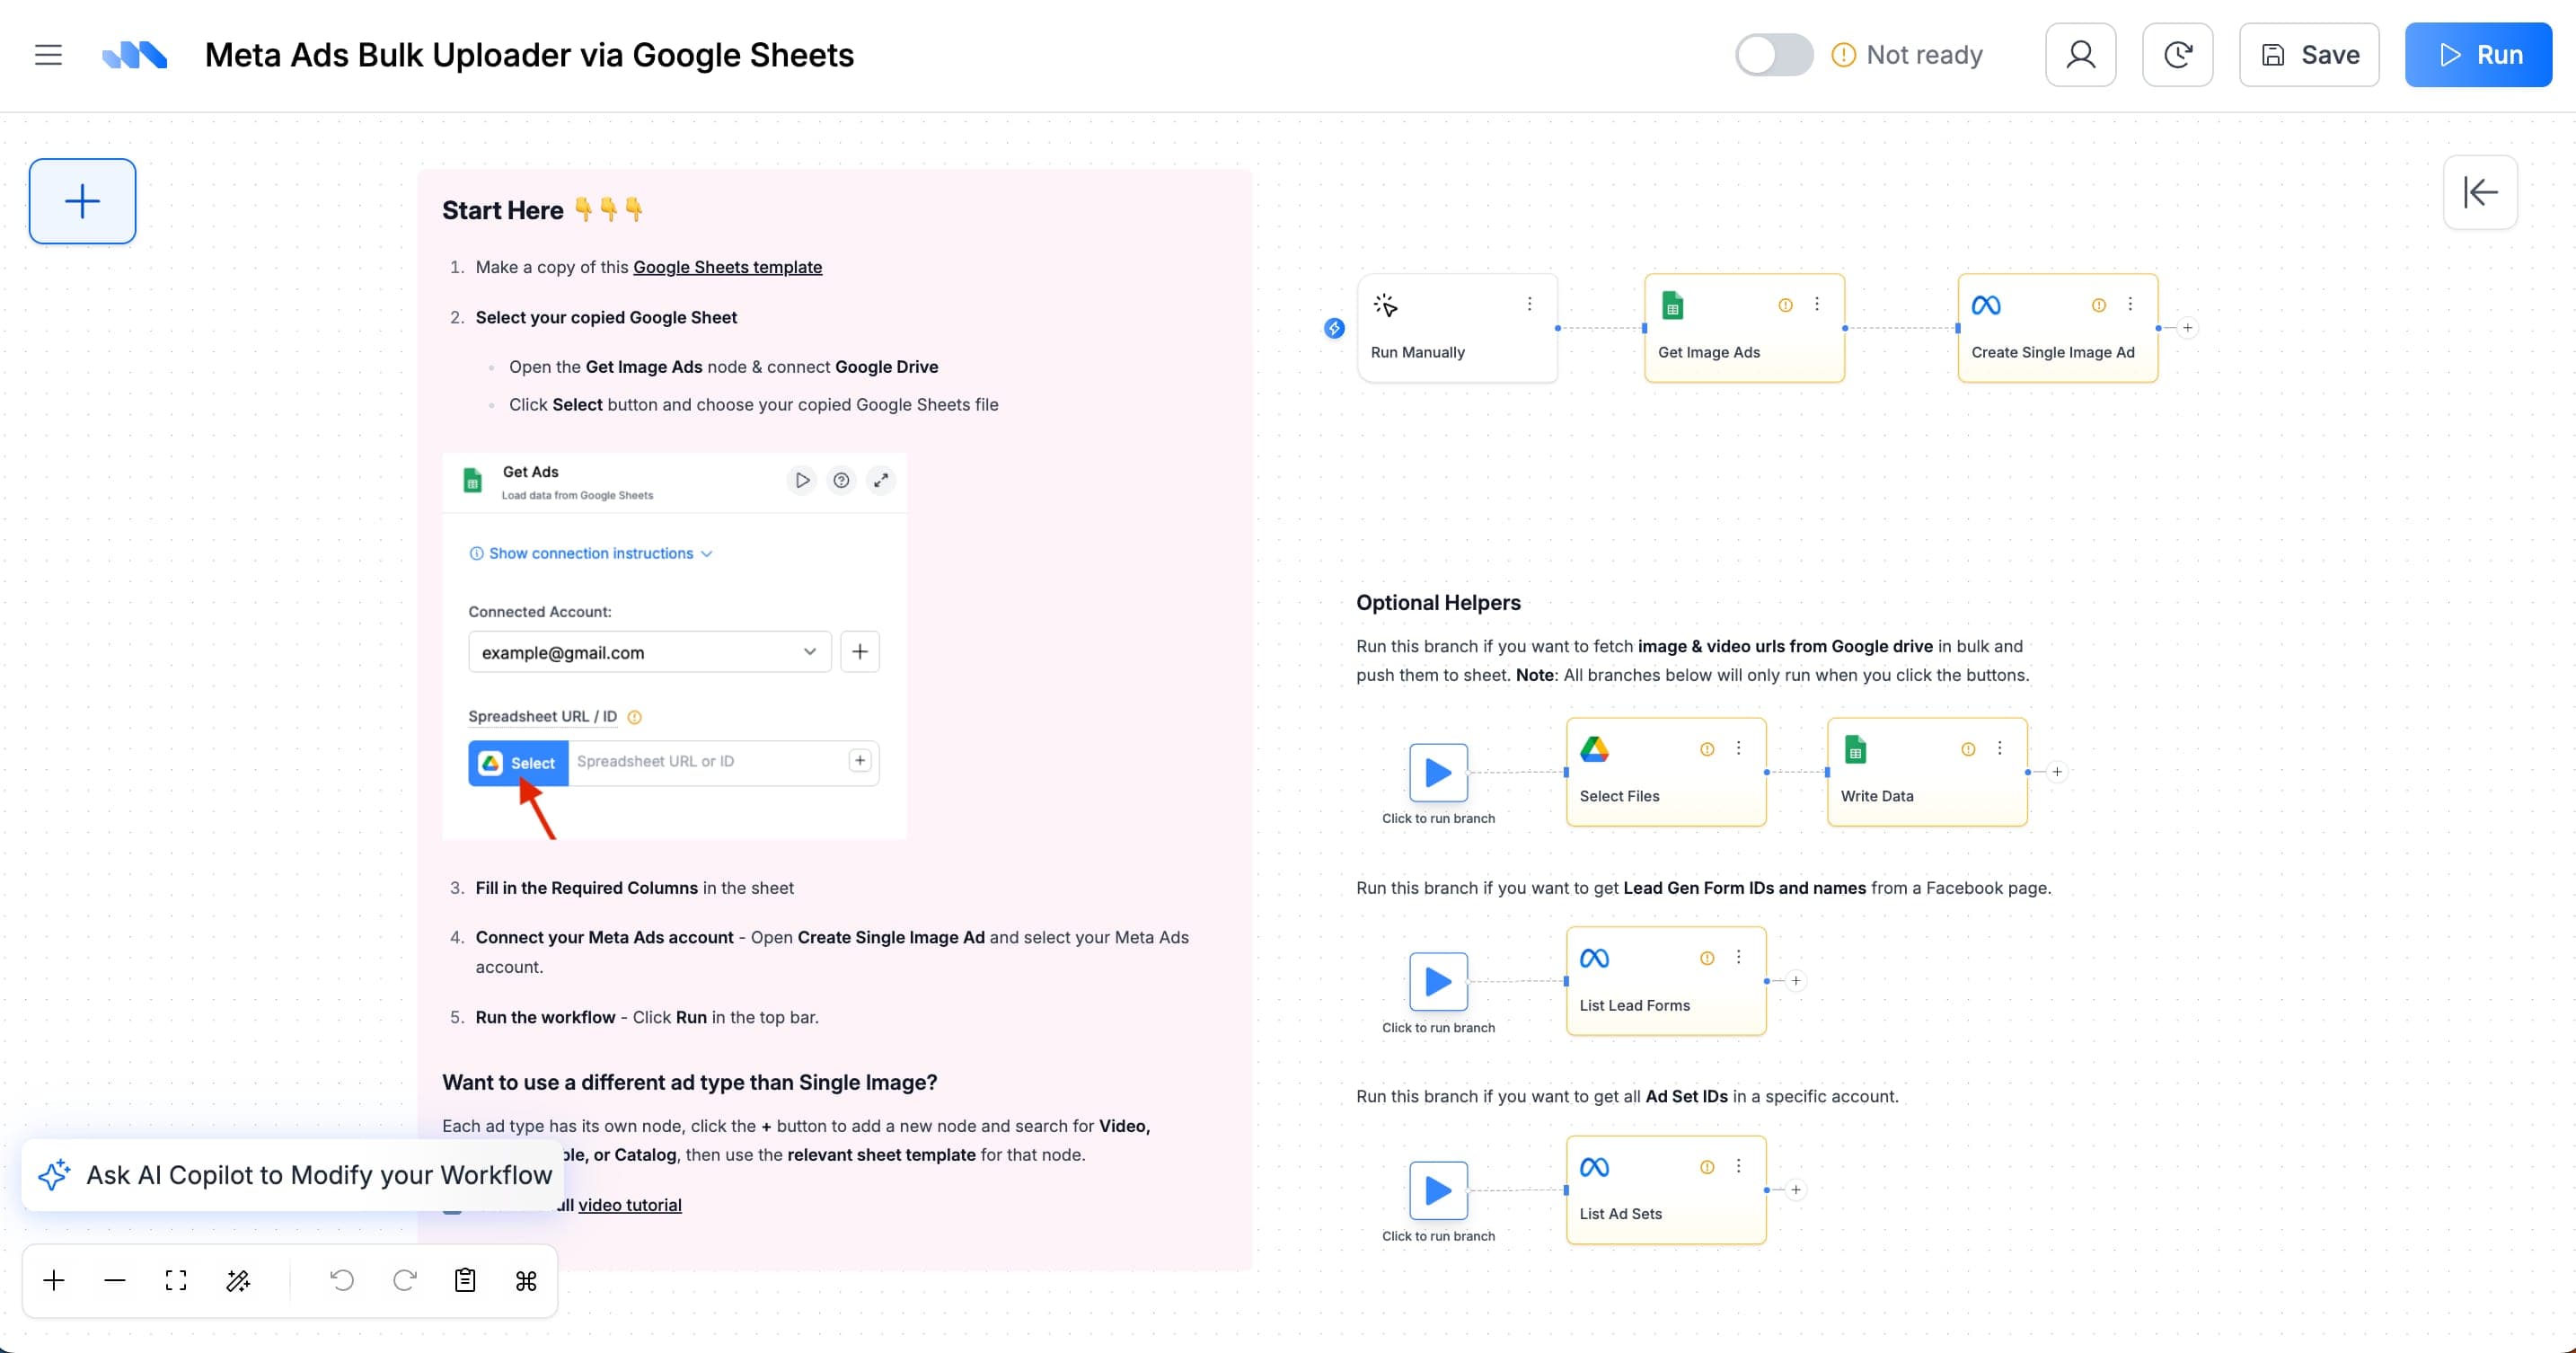Click the blue trigger badge near Run Manually
This screenshot has height=1353, width=2576.
pyautogui.click(x=1334, y=328)
